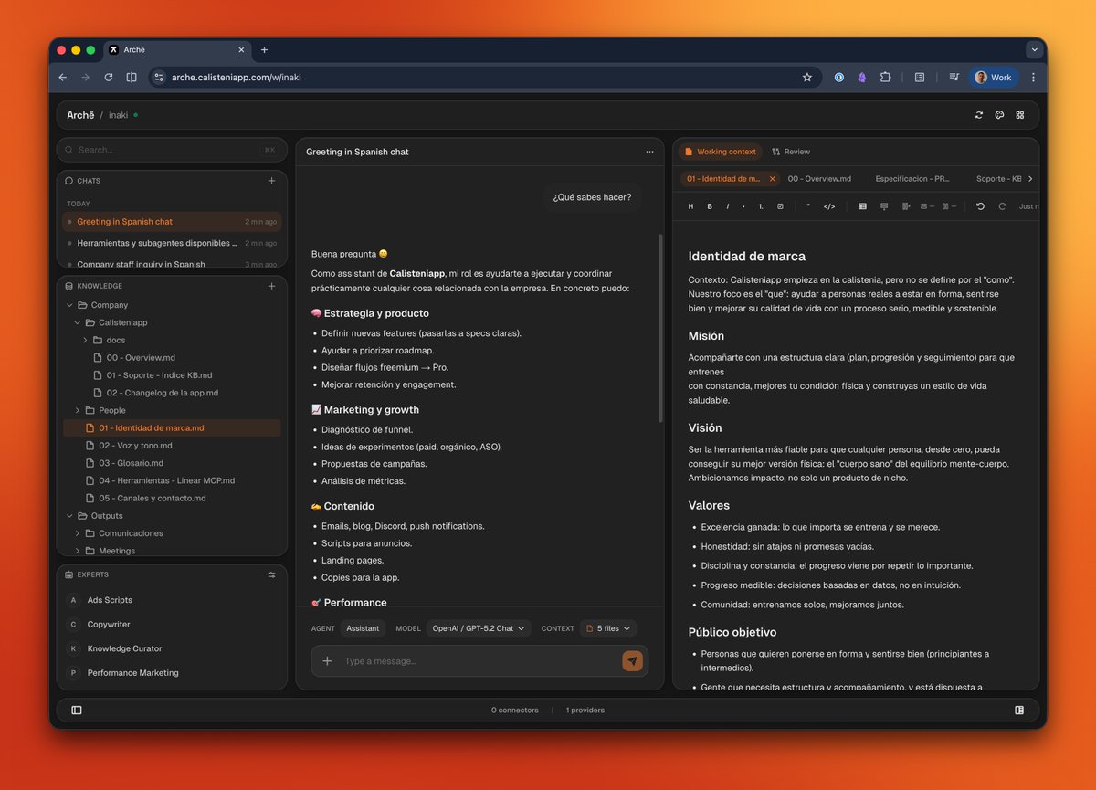Insert table from editor toolbar
This screenshot has height=790, width=1096.
[862, 206]
